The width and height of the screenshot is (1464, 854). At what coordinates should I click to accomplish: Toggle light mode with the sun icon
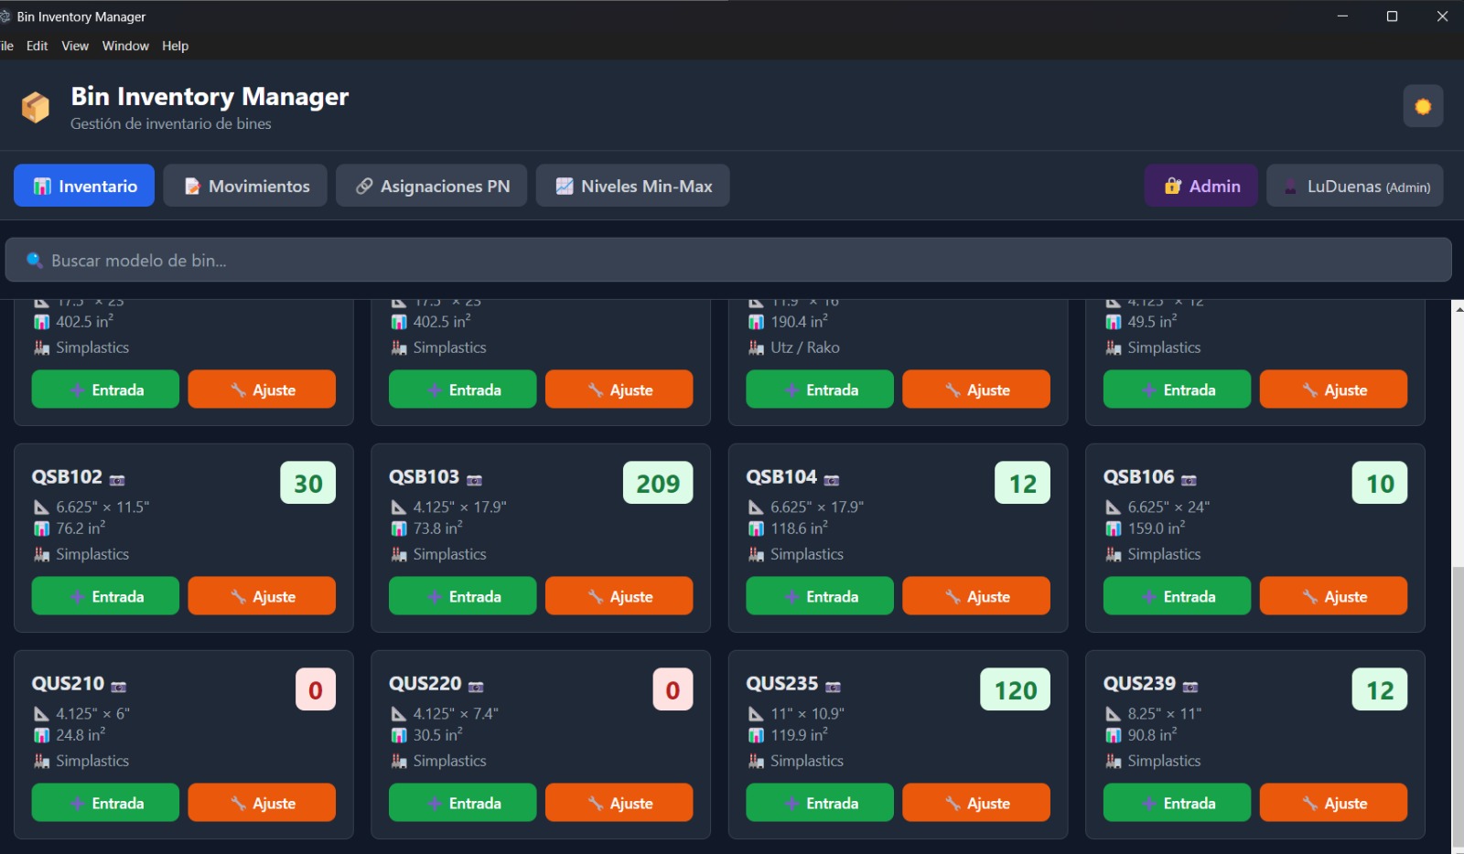(x=1424, y=106)
